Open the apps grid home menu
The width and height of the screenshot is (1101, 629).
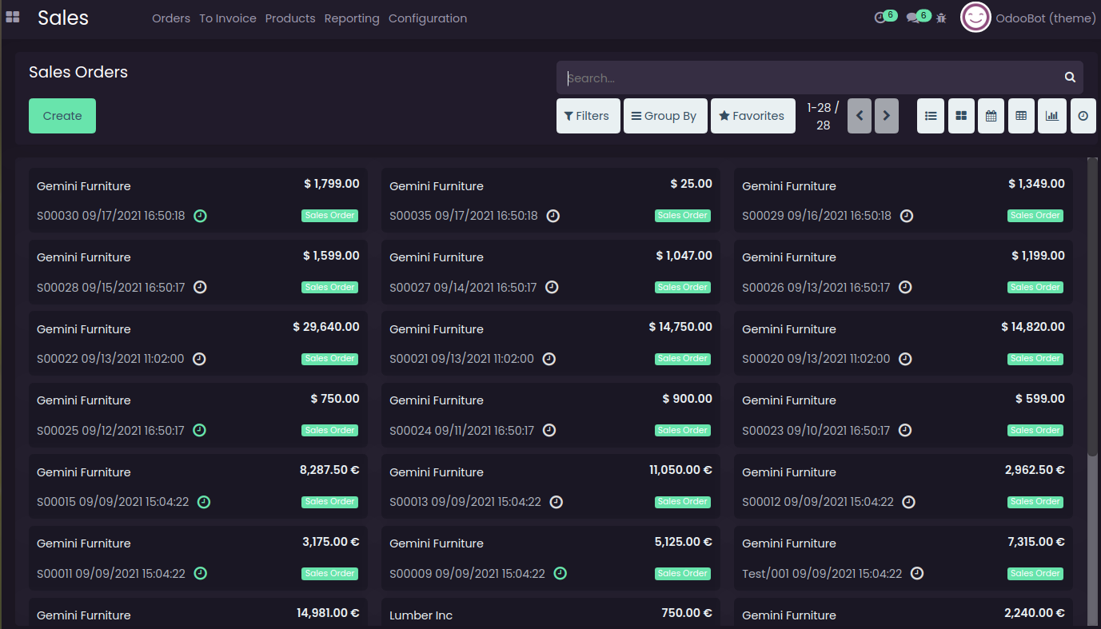coord(13,18)
